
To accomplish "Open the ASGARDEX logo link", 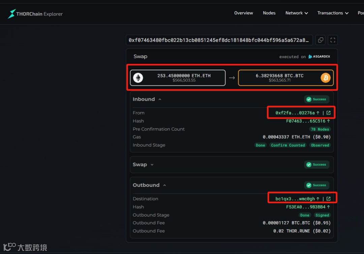I will click(319, 56).
